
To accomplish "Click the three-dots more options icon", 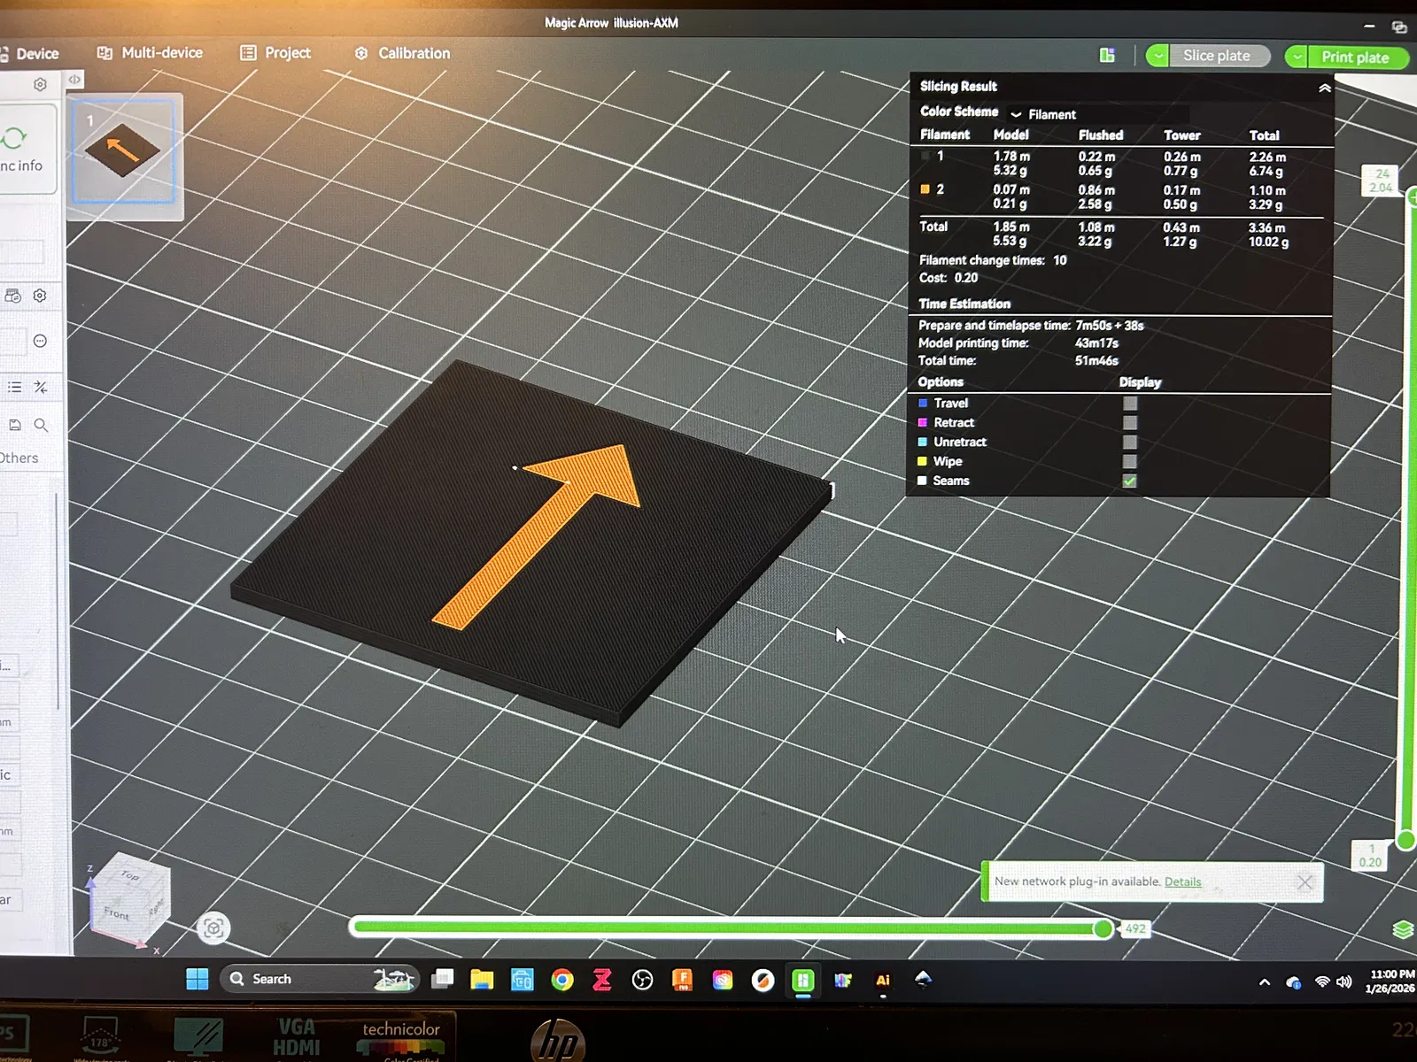I will (40, 342).
